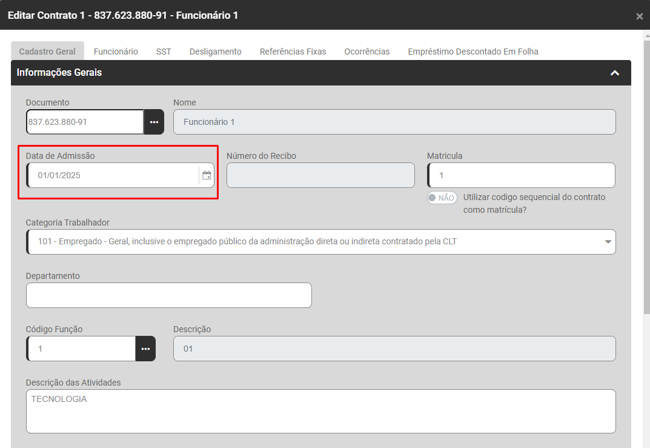
Task: Open the Categoria Trabalhador dropdown
Action: point(321,242)
